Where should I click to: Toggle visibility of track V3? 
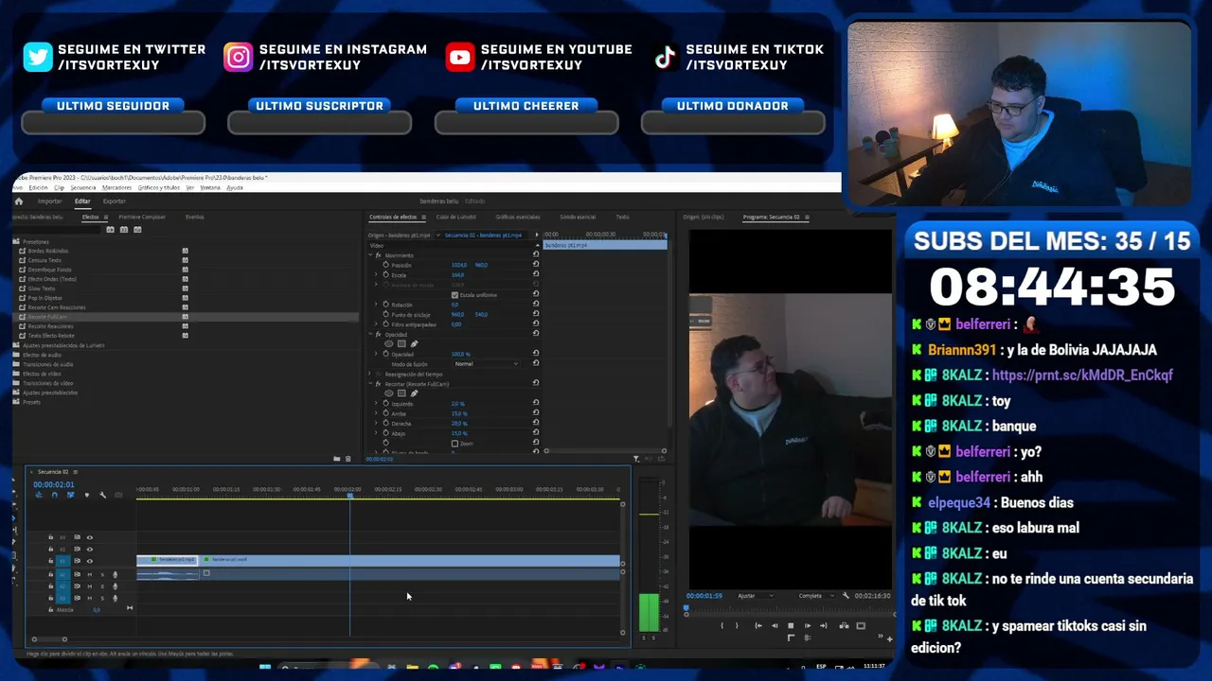[90, 537]
